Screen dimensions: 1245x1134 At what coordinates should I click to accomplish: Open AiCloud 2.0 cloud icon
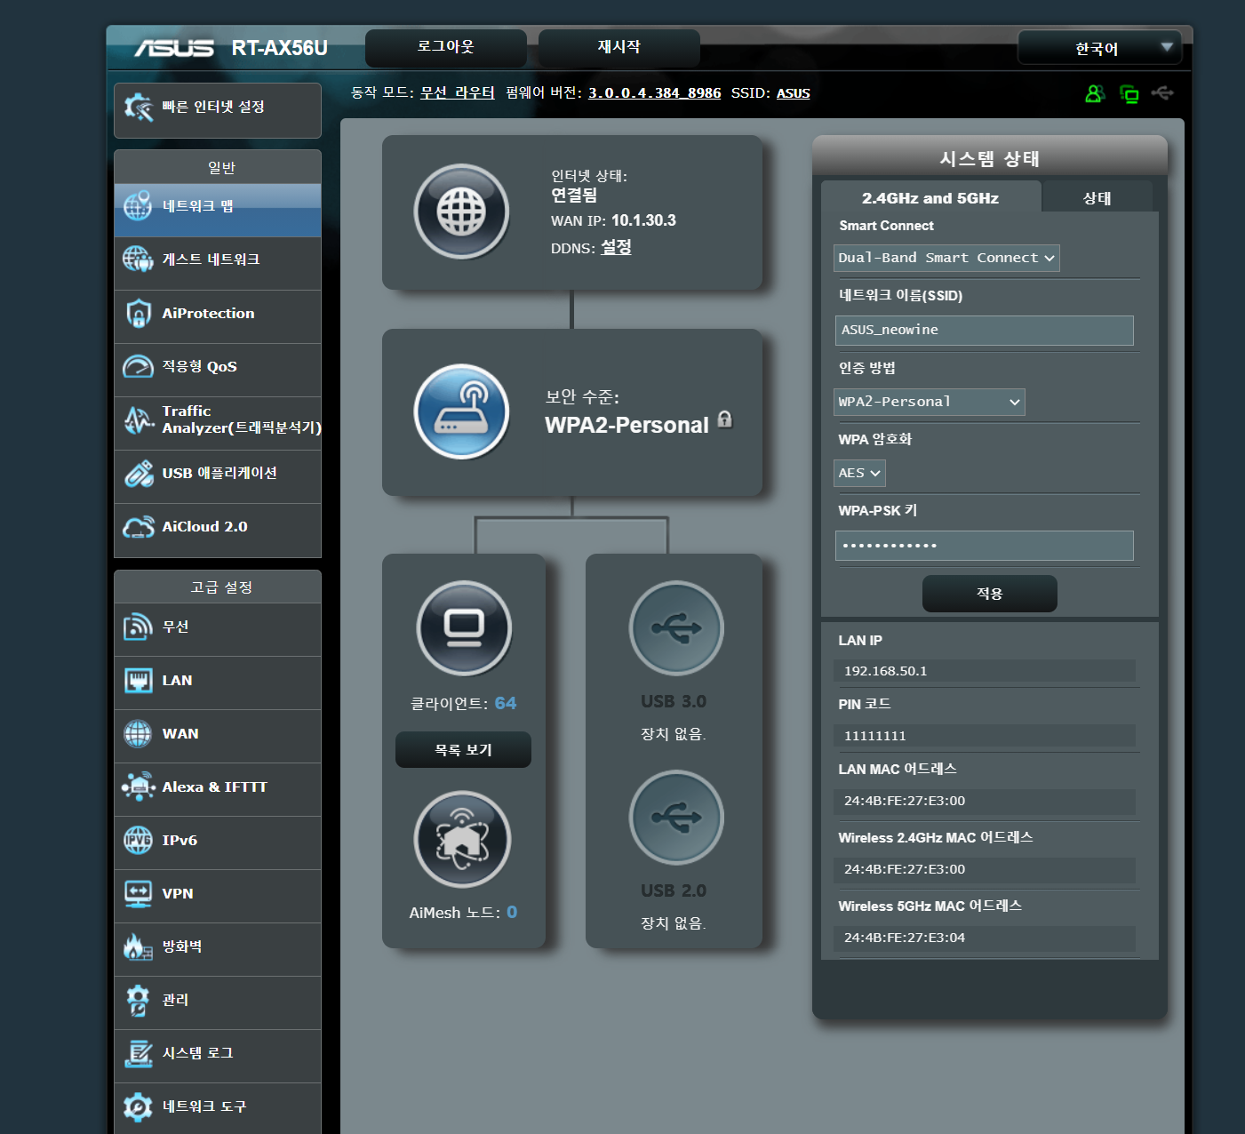[x=138, y=526]
